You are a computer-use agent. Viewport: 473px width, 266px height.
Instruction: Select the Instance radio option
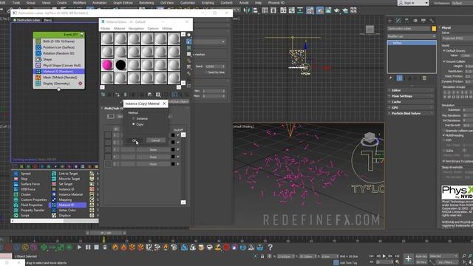tap(134, 118)
